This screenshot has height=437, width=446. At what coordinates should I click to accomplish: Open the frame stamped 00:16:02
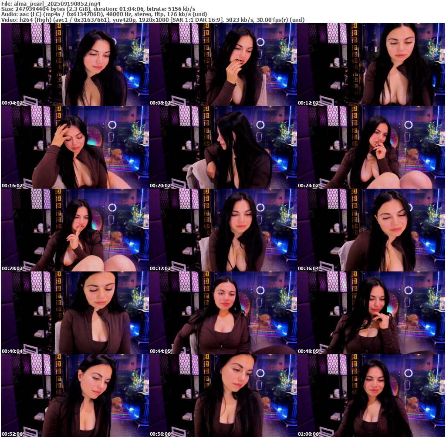(75, 147)
